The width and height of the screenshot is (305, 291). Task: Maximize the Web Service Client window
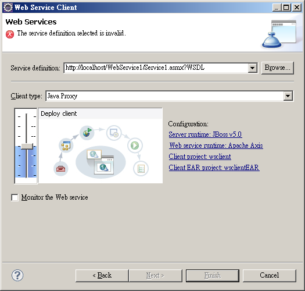coord(286,8)
